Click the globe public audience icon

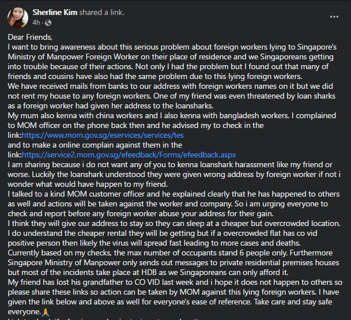[48, 22]
